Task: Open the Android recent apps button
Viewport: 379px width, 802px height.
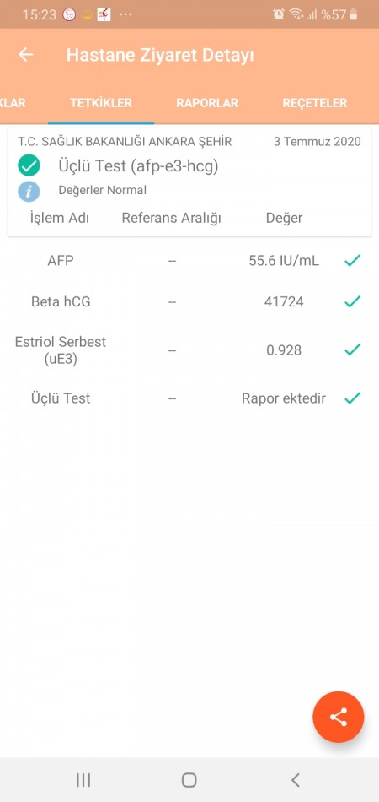Action: (83, 779)
